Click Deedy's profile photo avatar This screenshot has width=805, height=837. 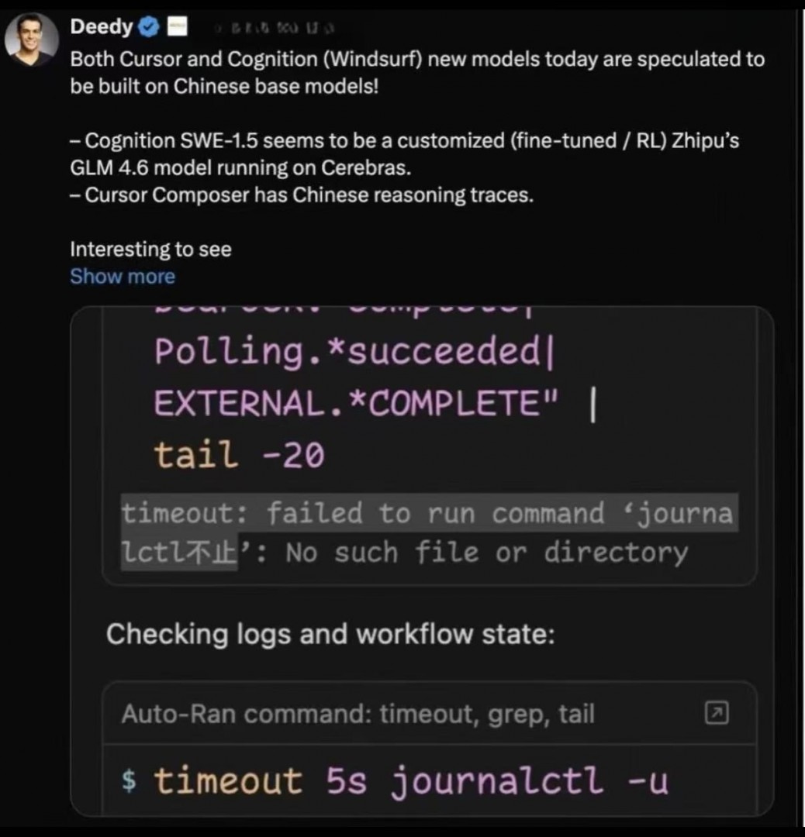(32, 39)
